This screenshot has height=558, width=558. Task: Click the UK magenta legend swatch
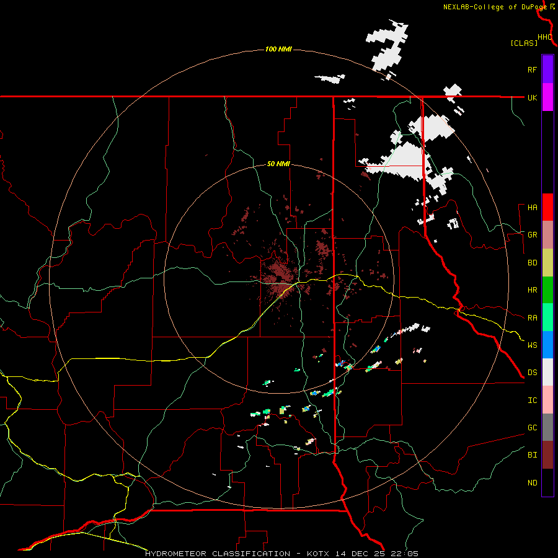pos(547,97)
